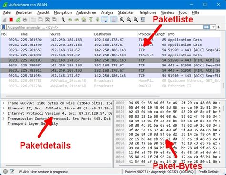Sort by the No. column header
This screenshot has width=226, height=175.
[10, 34]
